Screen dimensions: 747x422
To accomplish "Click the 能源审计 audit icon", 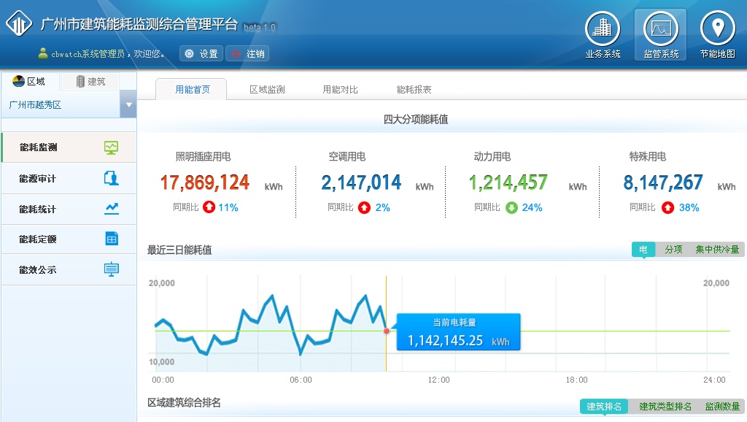I will click(111, 178).
